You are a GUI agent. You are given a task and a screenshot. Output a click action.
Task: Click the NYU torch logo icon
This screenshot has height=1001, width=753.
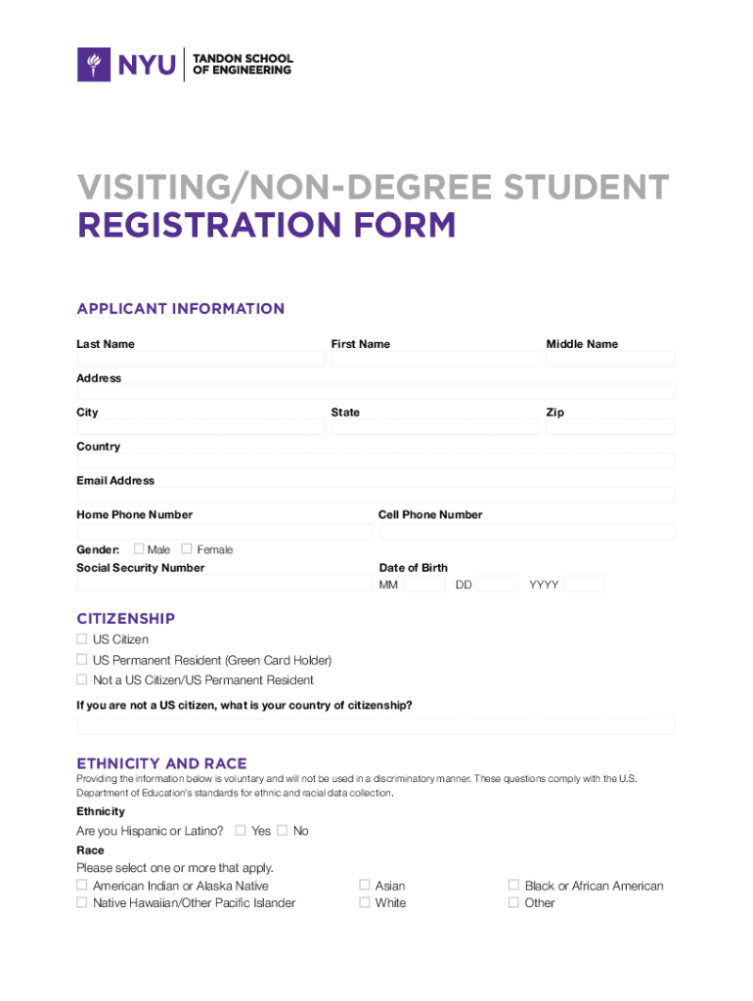point(94,65)
